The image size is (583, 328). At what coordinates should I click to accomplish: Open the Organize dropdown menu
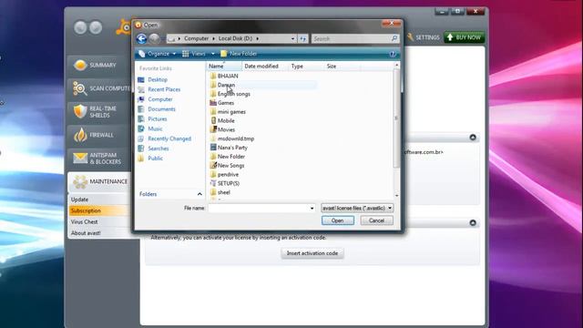pyautogui.click(x=157, y=54)
